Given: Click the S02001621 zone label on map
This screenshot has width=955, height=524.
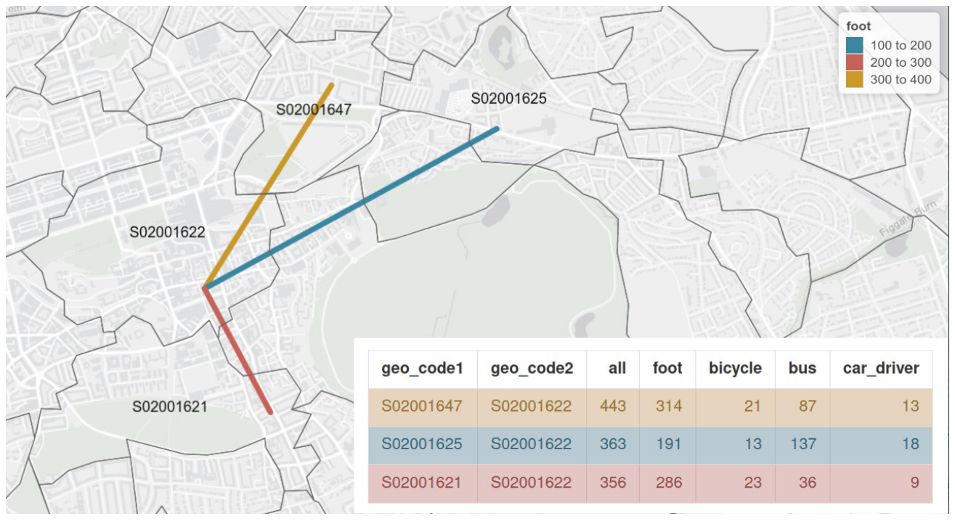Looking at the screenshot, I should click(x=169, y=407).
